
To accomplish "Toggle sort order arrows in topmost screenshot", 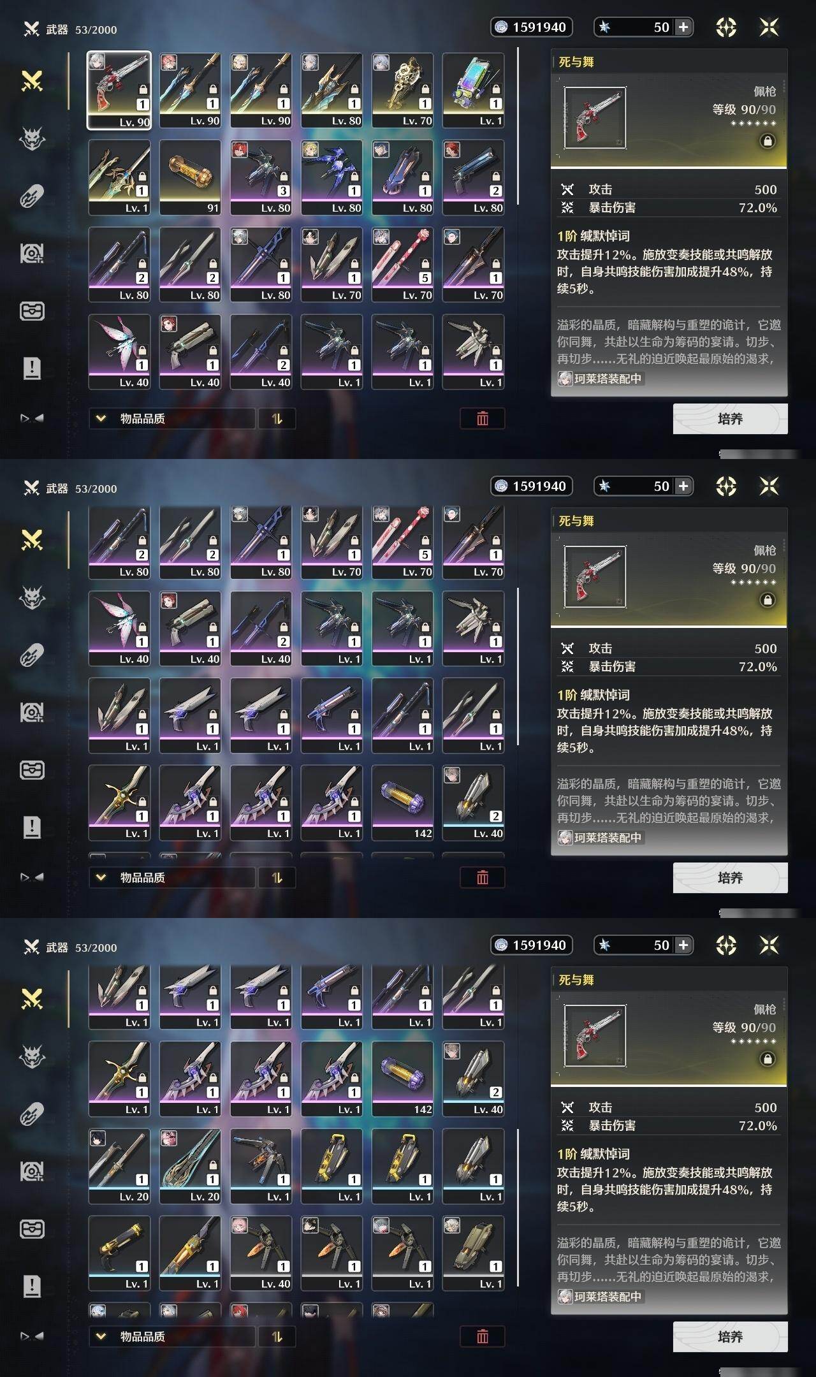I will point(277,418).
